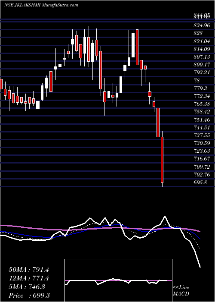This screenshot has width=215, height=302.
Task: Click the 828 price axis label
Action: point(198,33)
